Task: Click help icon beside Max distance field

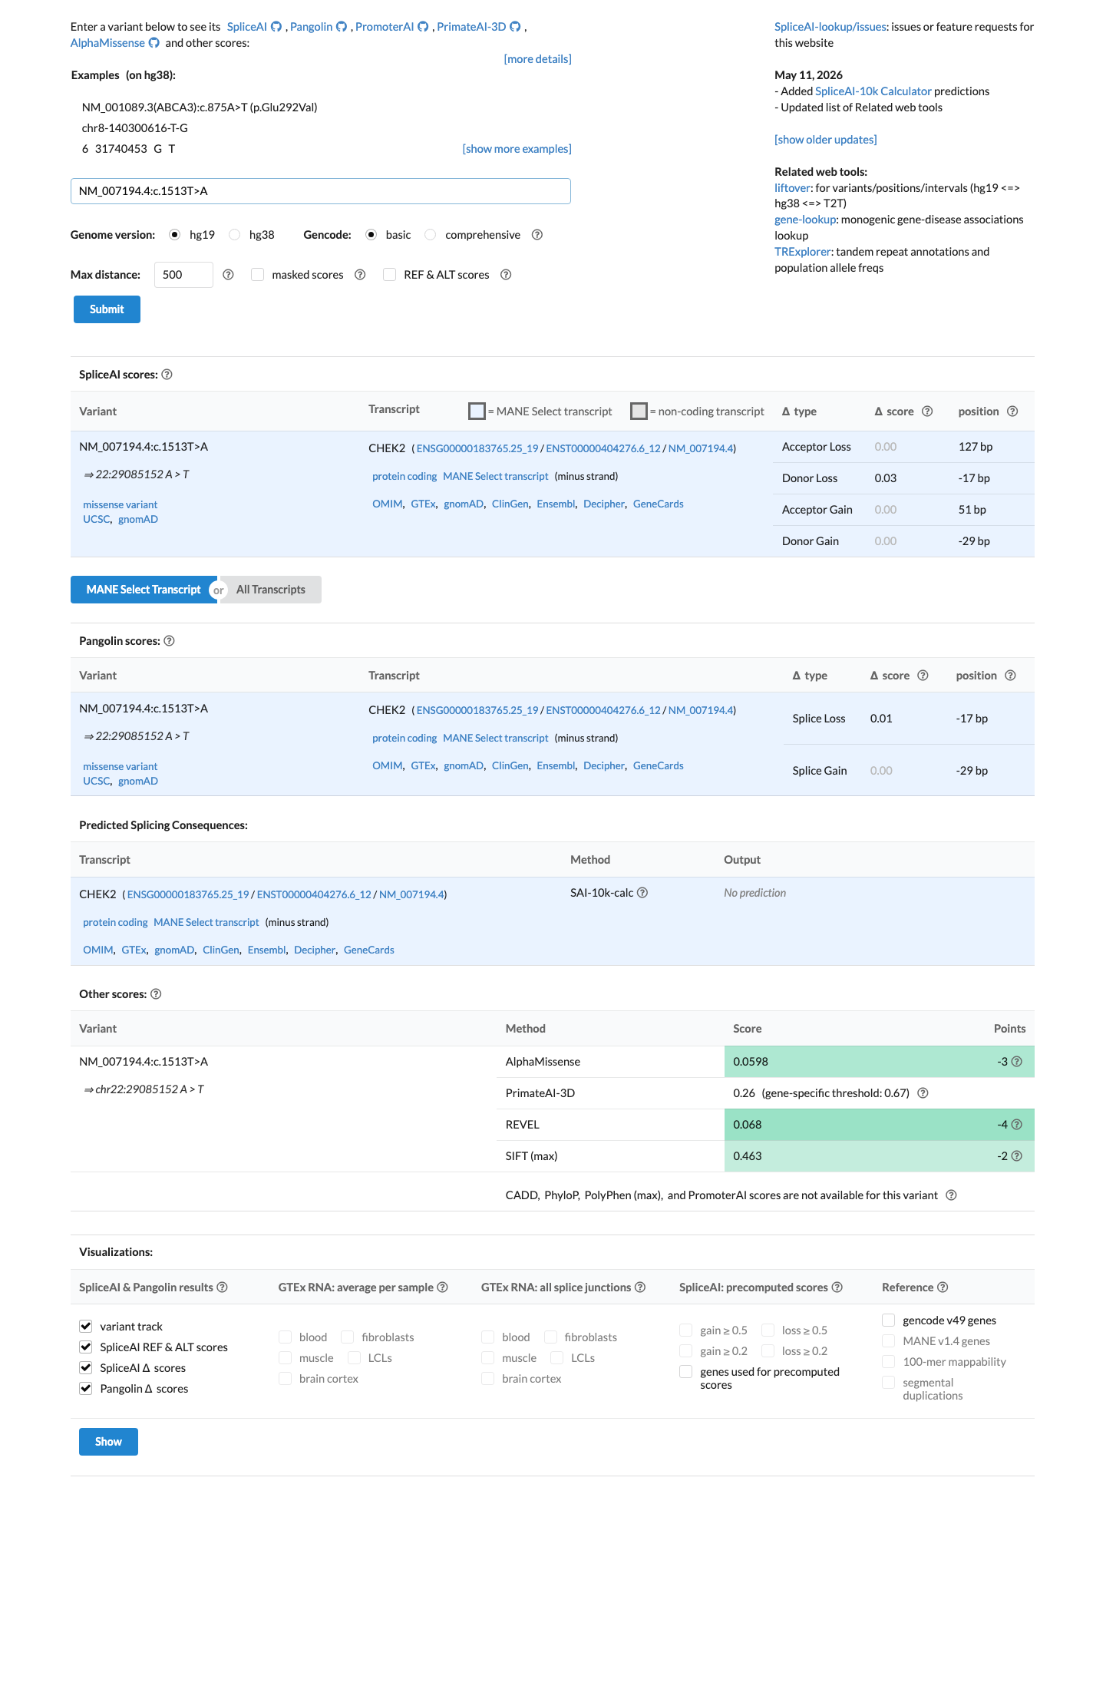Action: (x=228, y=275)
